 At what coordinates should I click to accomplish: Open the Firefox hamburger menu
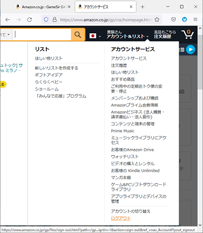(196, 19)
